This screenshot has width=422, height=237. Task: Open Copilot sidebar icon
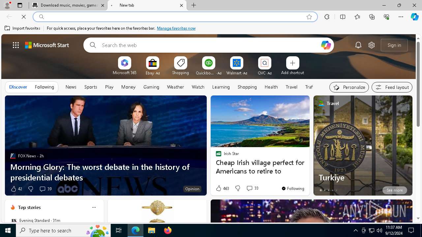point(415,17)
